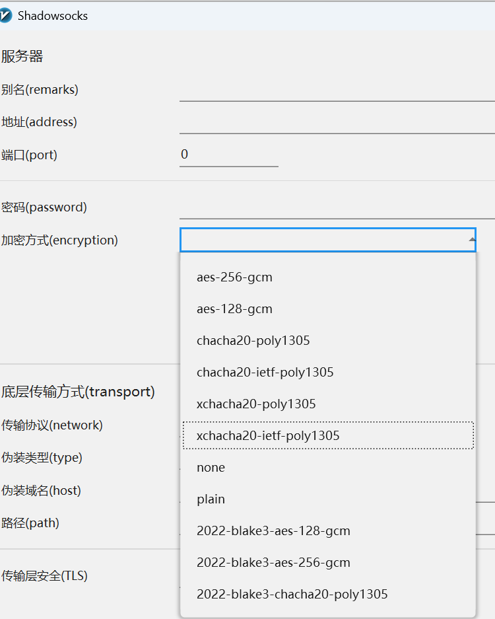Pick xchacha20-poly1305 encryption method
This screenshot has width=495, height=619.
[x=328, y=404]
